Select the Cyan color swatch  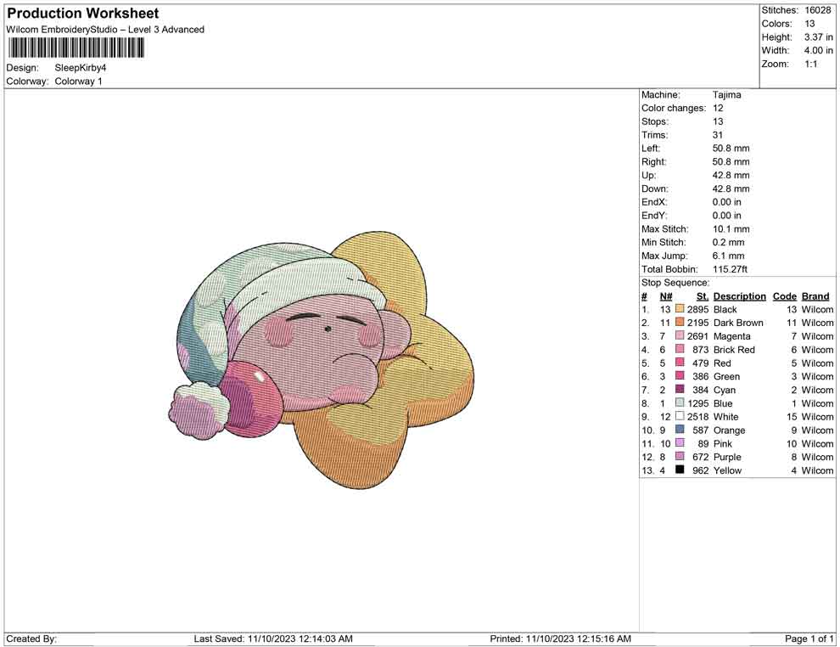tap(678, 390)
